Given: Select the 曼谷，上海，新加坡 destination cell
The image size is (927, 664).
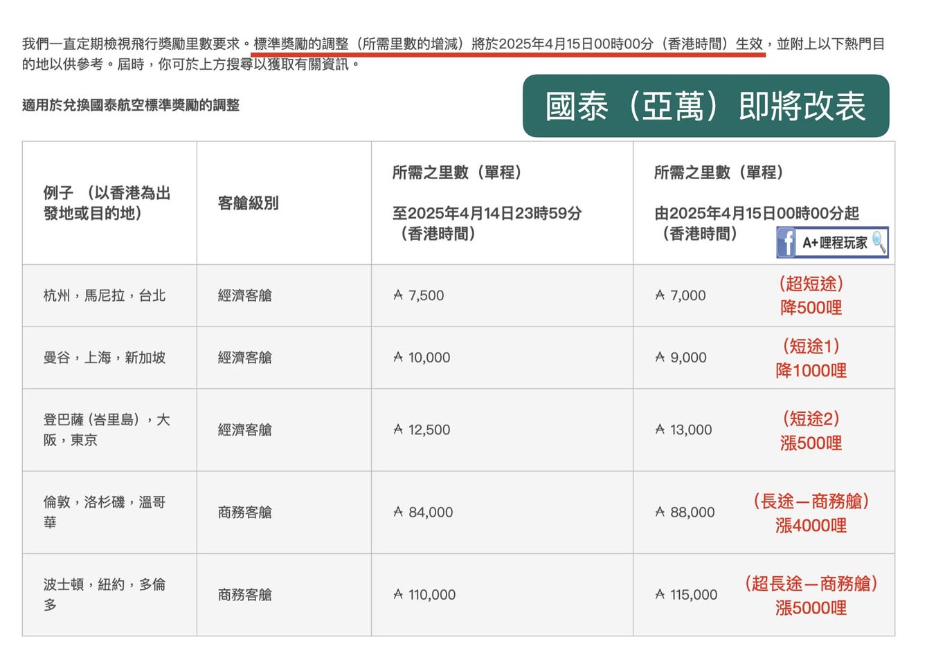Looking at the screenshot, I should tap(105, 358).
